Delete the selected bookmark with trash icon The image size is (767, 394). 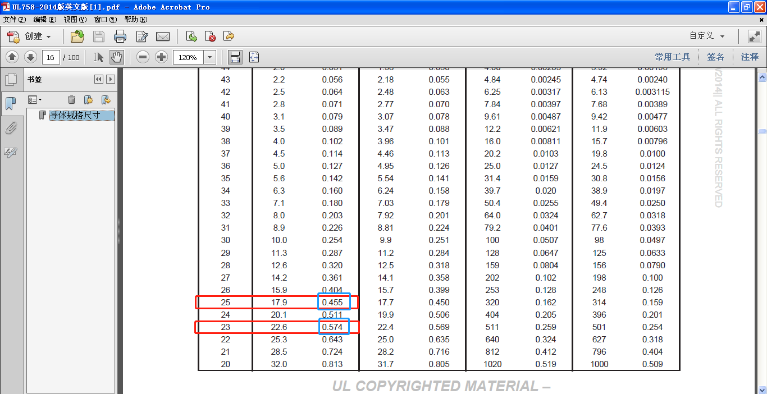(71, 100)
